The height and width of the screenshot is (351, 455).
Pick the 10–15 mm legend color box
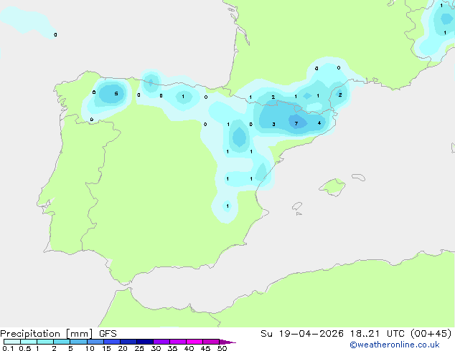coord(95,342)
